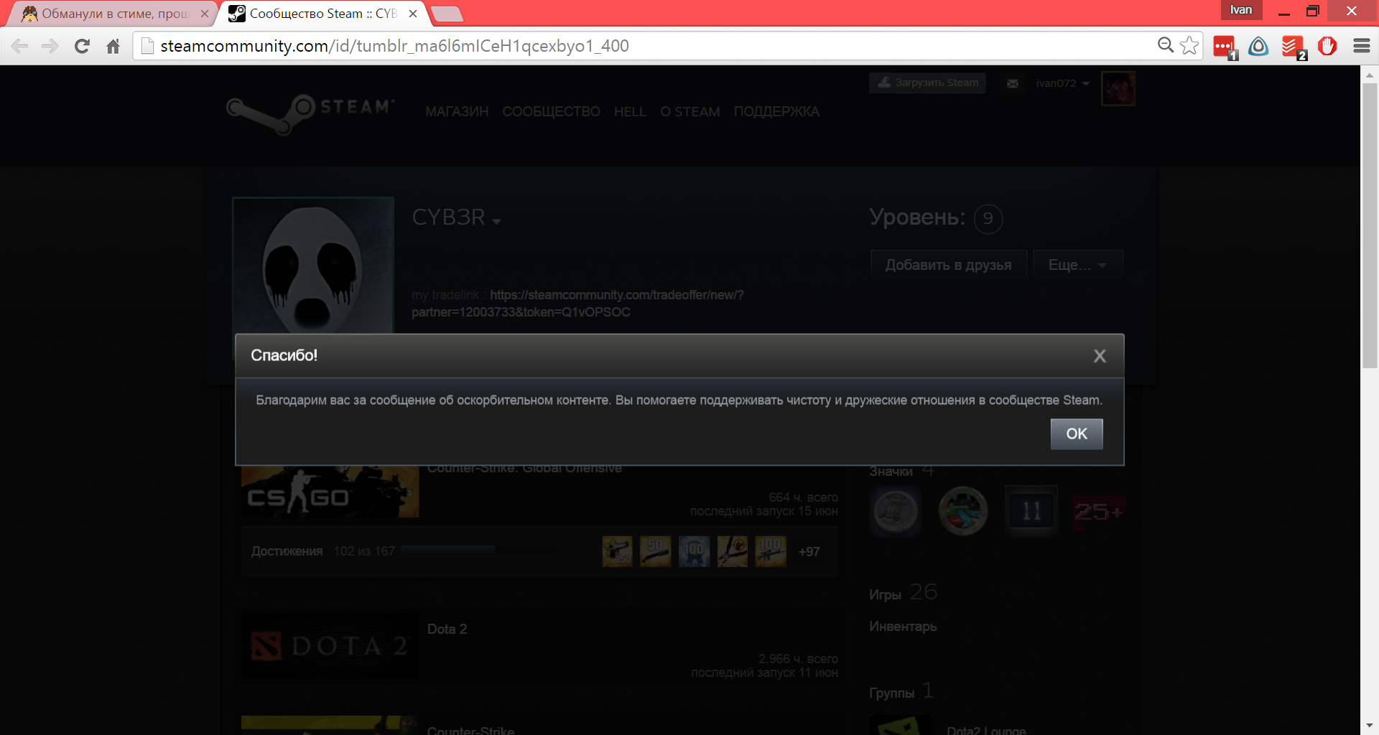Click the Dota 2 game title

point(447,629)
